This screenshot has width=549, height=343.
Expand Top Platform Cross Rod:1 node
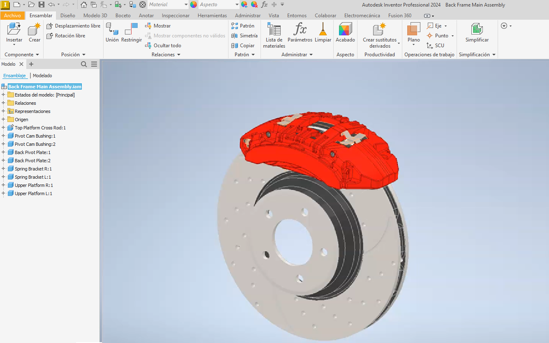click(x=3, y=128)
